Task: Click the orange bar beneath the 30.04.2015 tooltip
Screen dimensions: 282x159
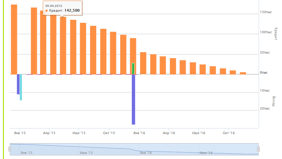Action: tap(63, 46)
